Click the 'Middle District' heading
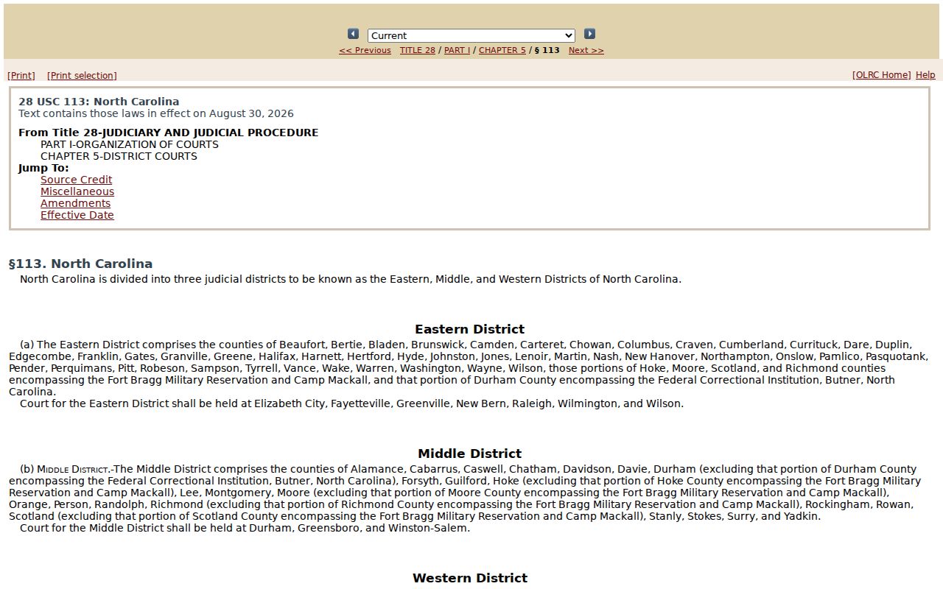This screenshot has height=589, width=943. point(470,454)
